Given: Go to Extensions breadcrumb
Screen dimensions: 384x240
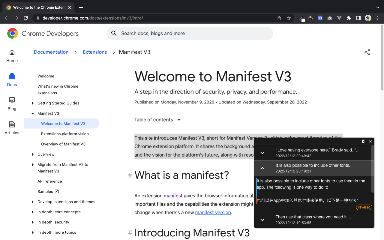Looking at the screenshot, I should [x=95, y=52].
